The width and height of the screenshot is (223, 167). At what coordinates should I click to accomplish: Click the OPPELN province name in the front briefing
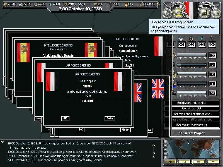pos(88,86)
